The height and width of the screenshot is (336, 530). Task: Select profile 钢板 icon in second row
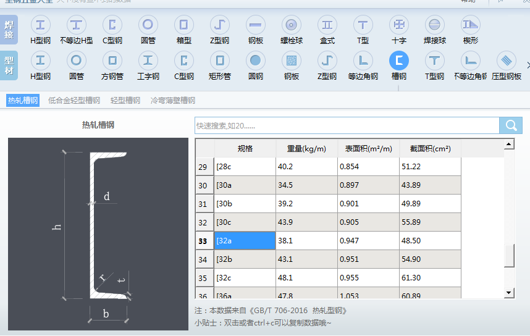pos(292,61)
